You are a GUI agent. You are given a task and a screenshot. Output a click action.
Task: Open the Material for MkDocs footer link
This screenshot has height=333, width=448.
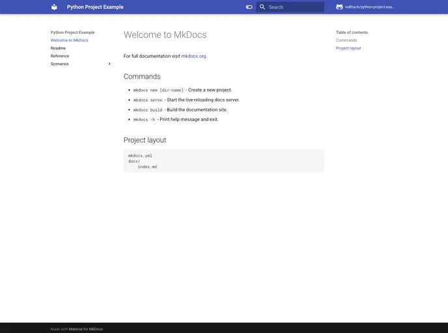86,329
